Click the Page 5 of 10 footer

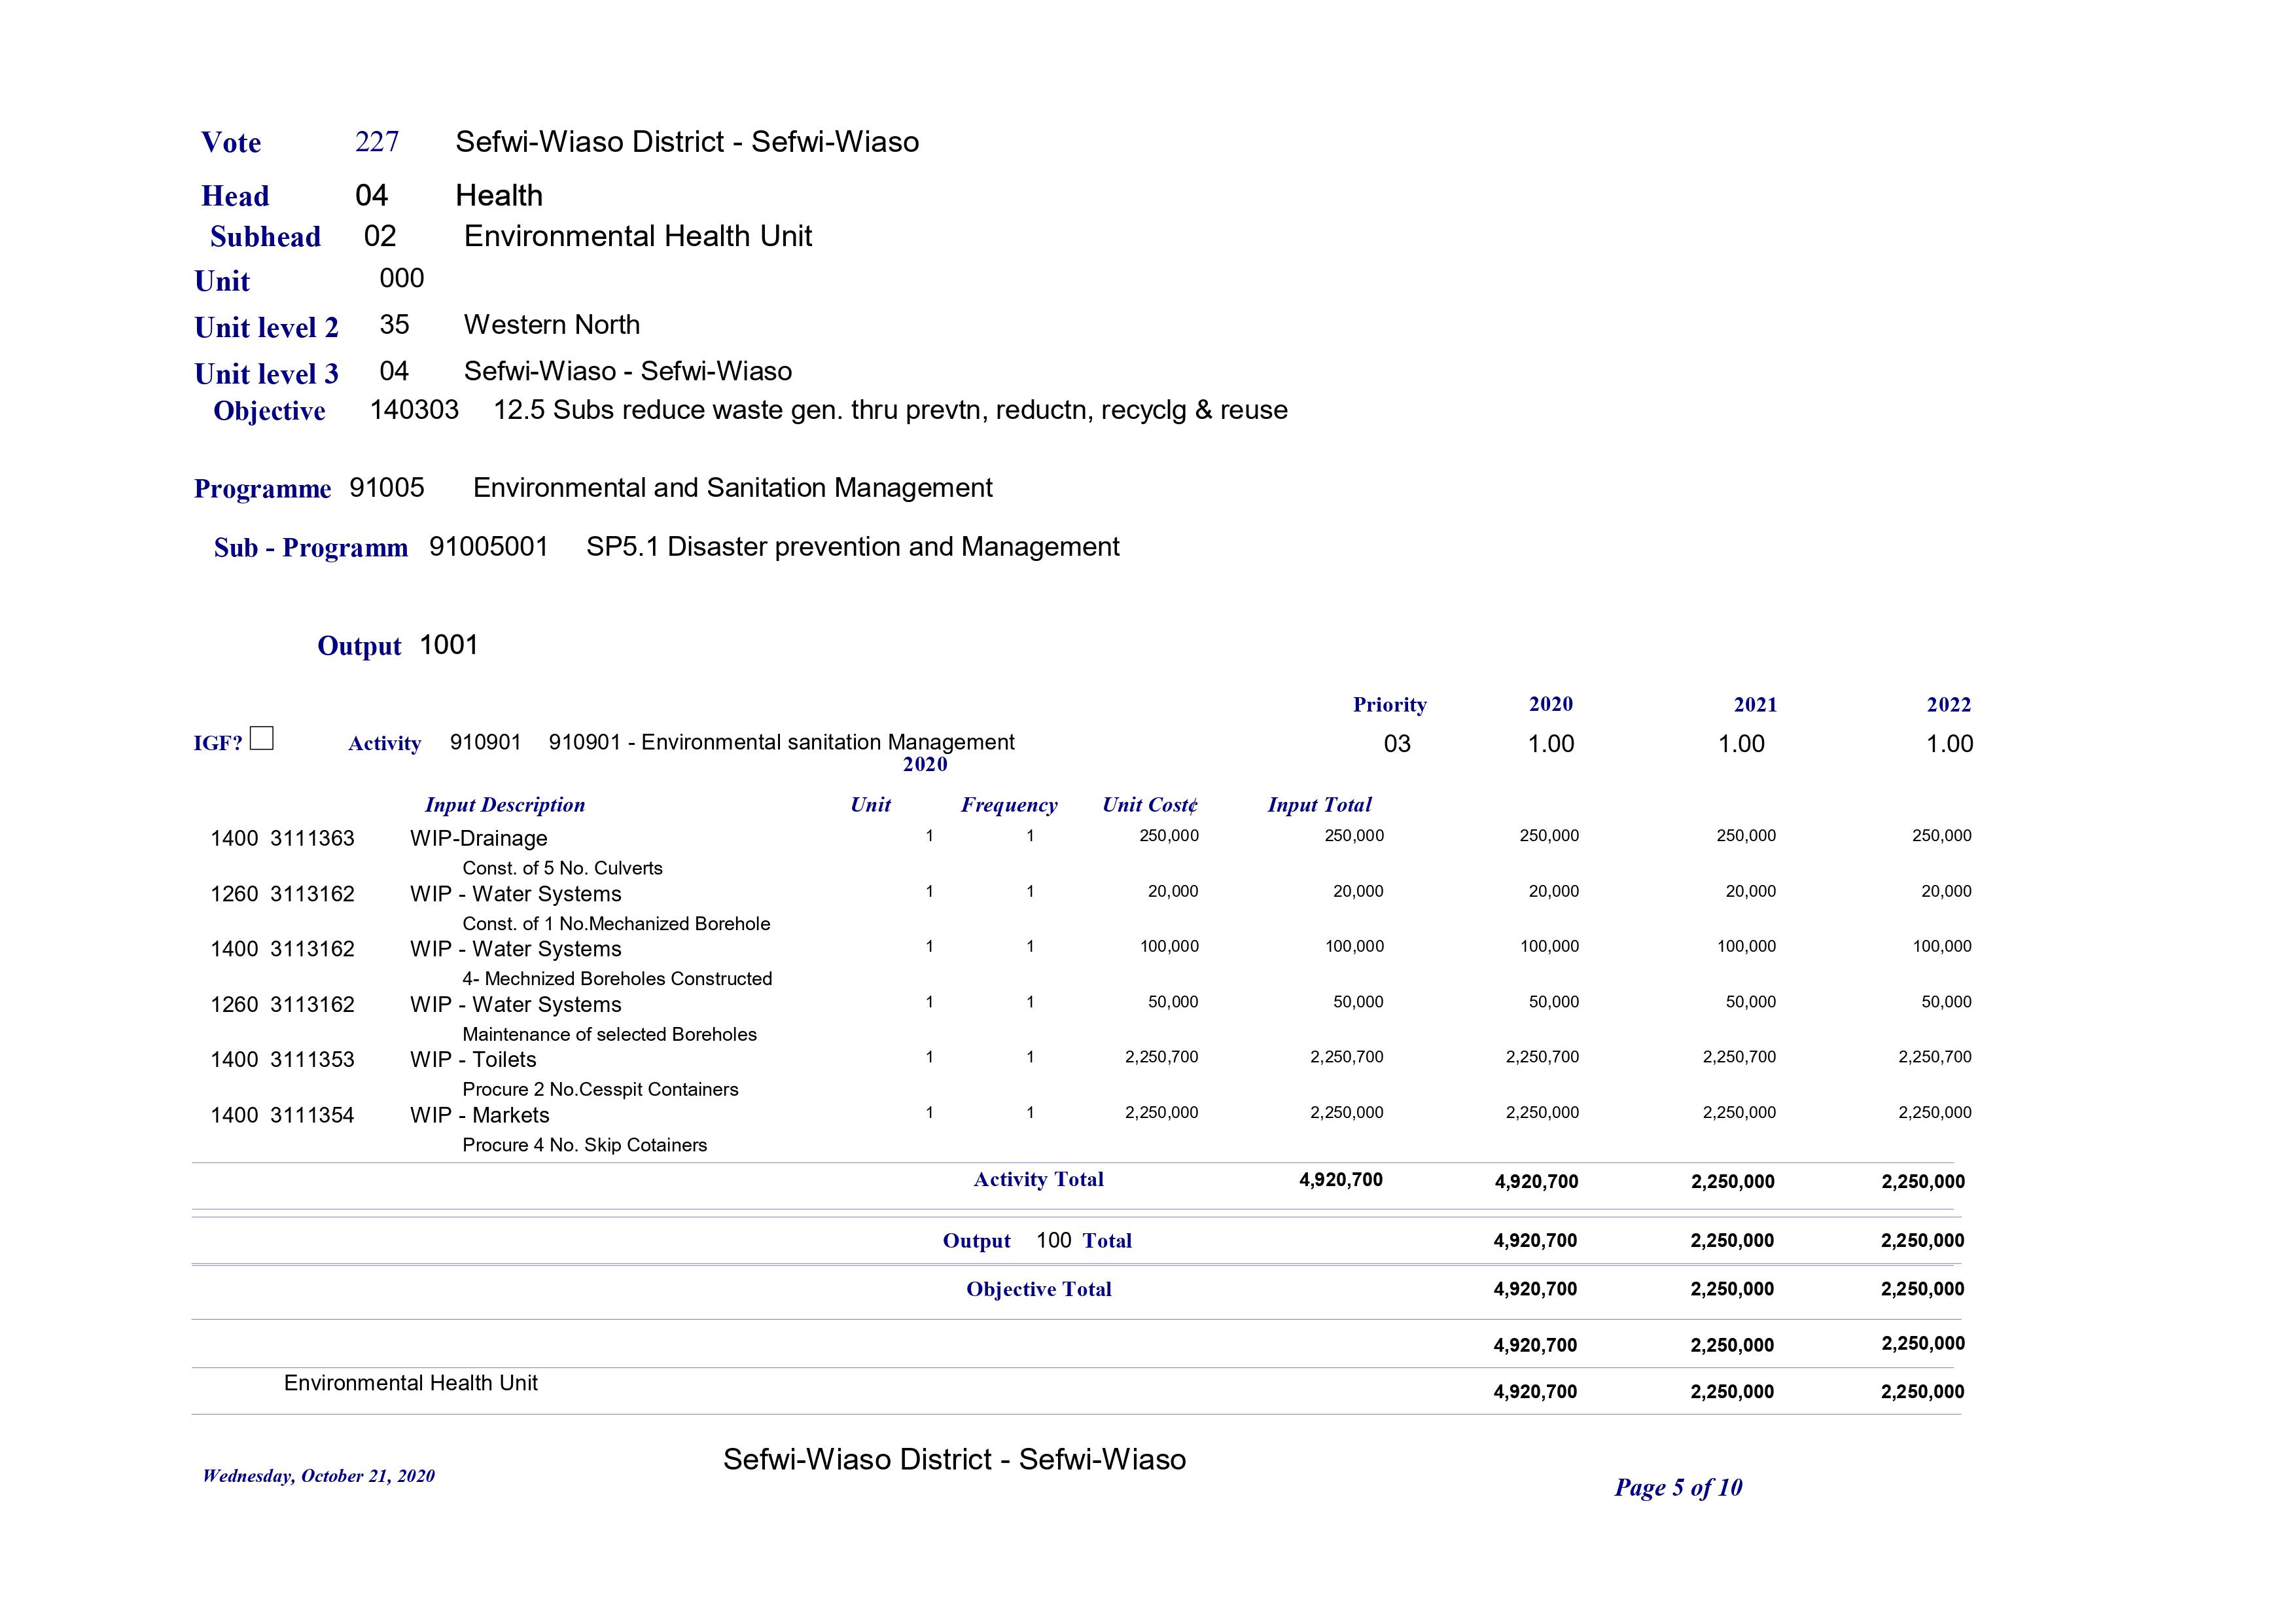[1677, 1488]
